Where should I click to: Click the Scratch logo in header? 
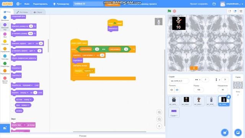point(7,4)
